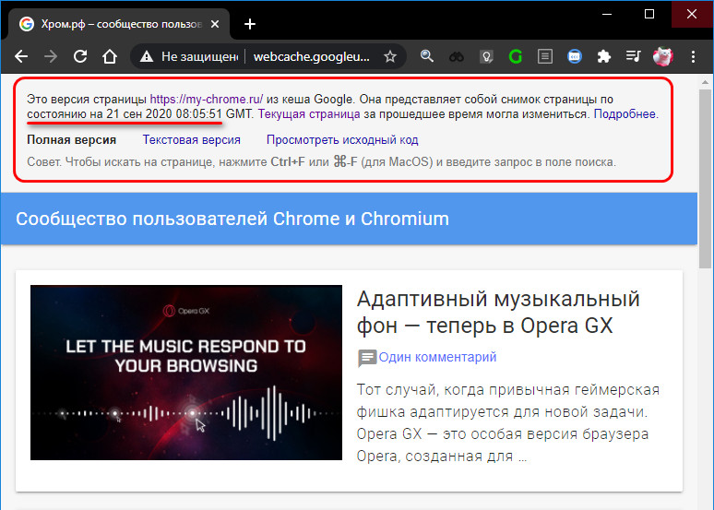
Task: Open Chrome's three-dot menu
Action: point(693,56)
